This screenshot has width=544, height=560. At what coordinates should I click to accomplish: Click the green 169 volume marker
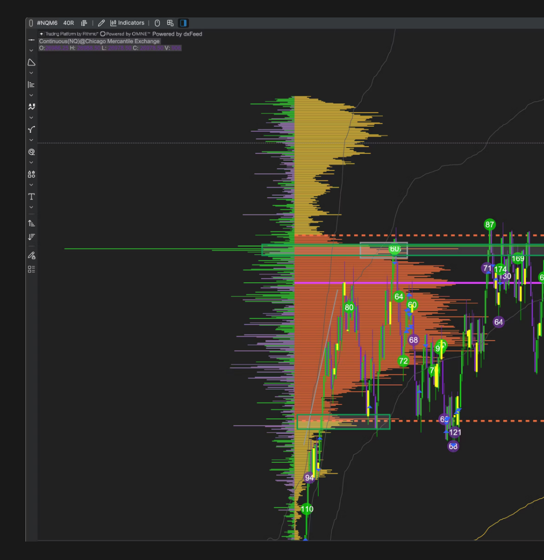point(518,259)
